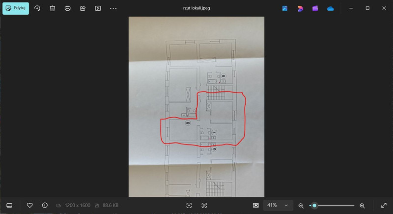Delete the photo using the trash icon

click(x=53, y=8)
